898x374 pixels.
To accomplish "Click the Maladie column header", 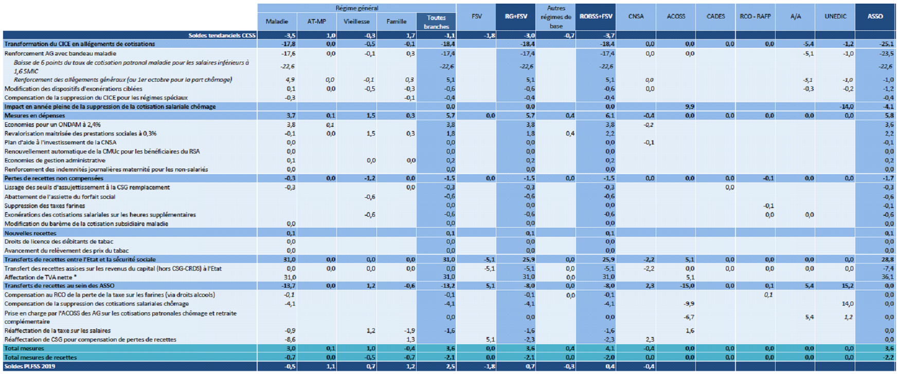I will 277,22.
